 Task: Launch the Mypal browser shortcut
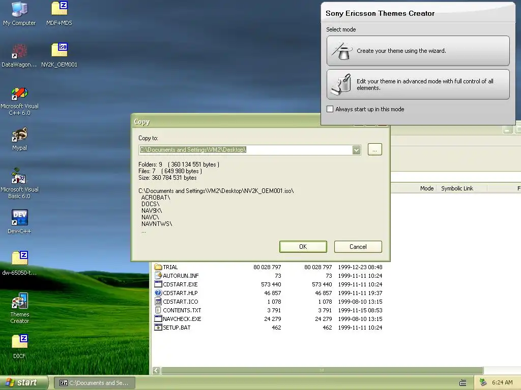point(19,139)
